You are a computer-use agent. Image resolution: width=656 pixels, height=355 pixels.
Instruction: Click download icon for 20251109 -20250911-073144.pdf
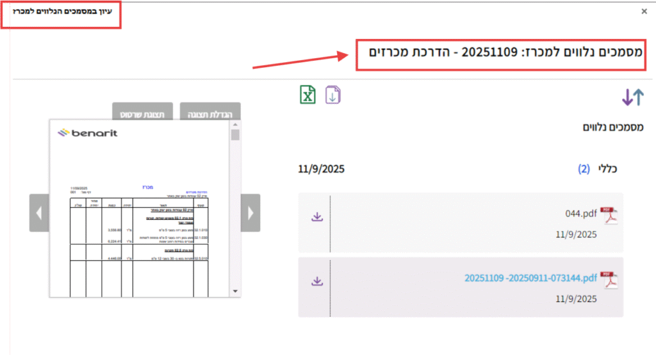[x=316, y=281]
